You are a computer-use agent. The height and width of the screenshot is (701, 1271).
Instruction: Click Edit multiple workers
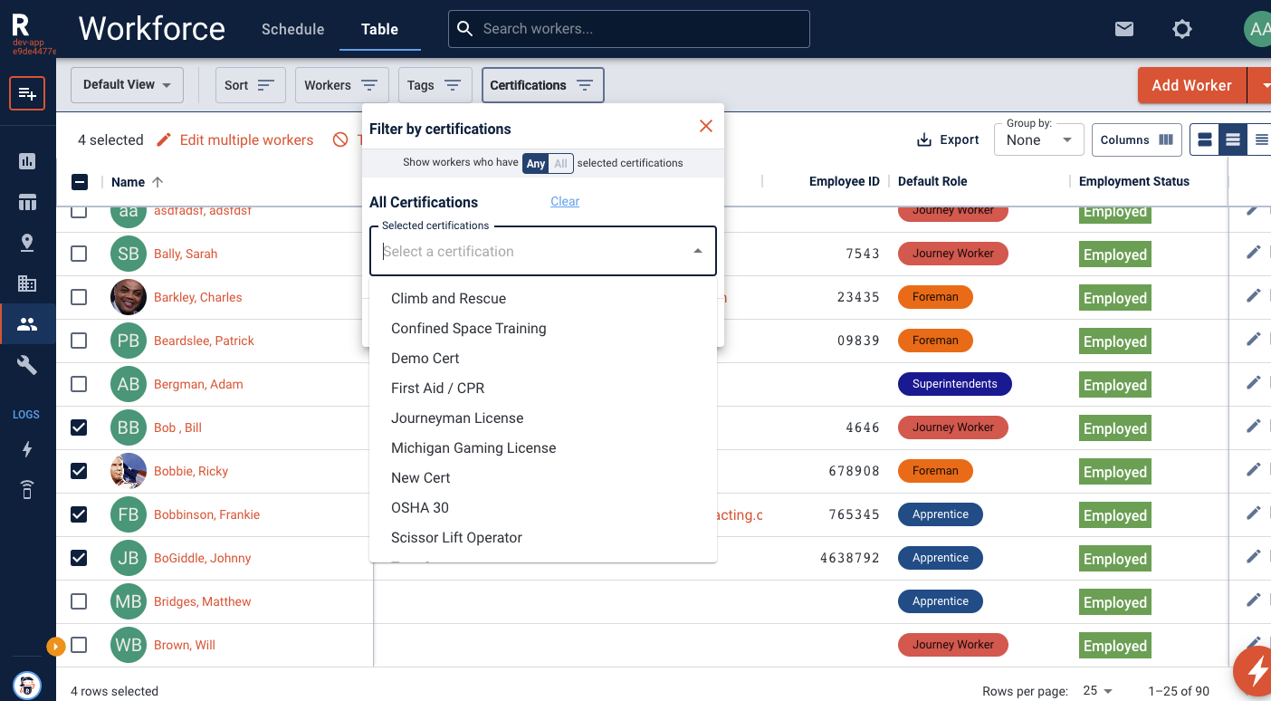coord(234,139)
